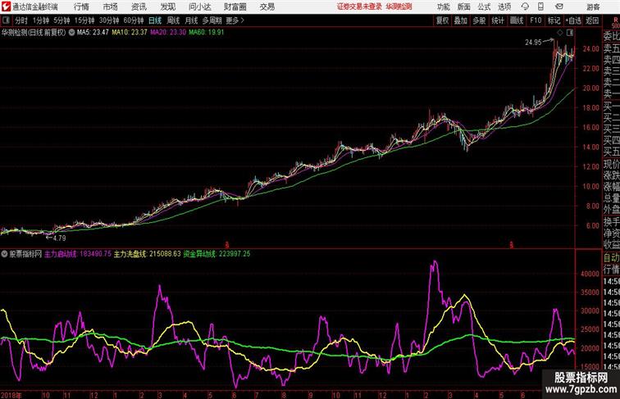Switch to 1分钟 period
The width and height of the screenshot is (620, 399).
41,20
